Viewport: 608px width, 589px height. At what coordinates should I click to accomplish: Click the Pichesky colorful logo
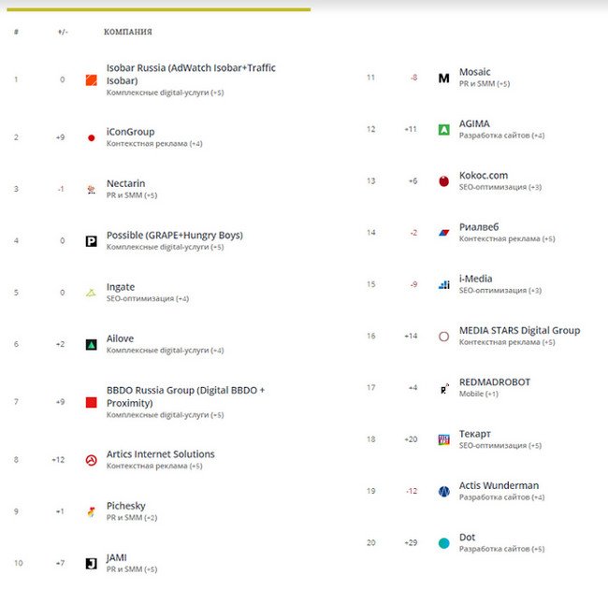(x=91, y=512)
